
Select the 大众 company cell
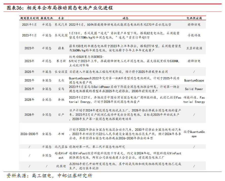[x=61, y=80]
